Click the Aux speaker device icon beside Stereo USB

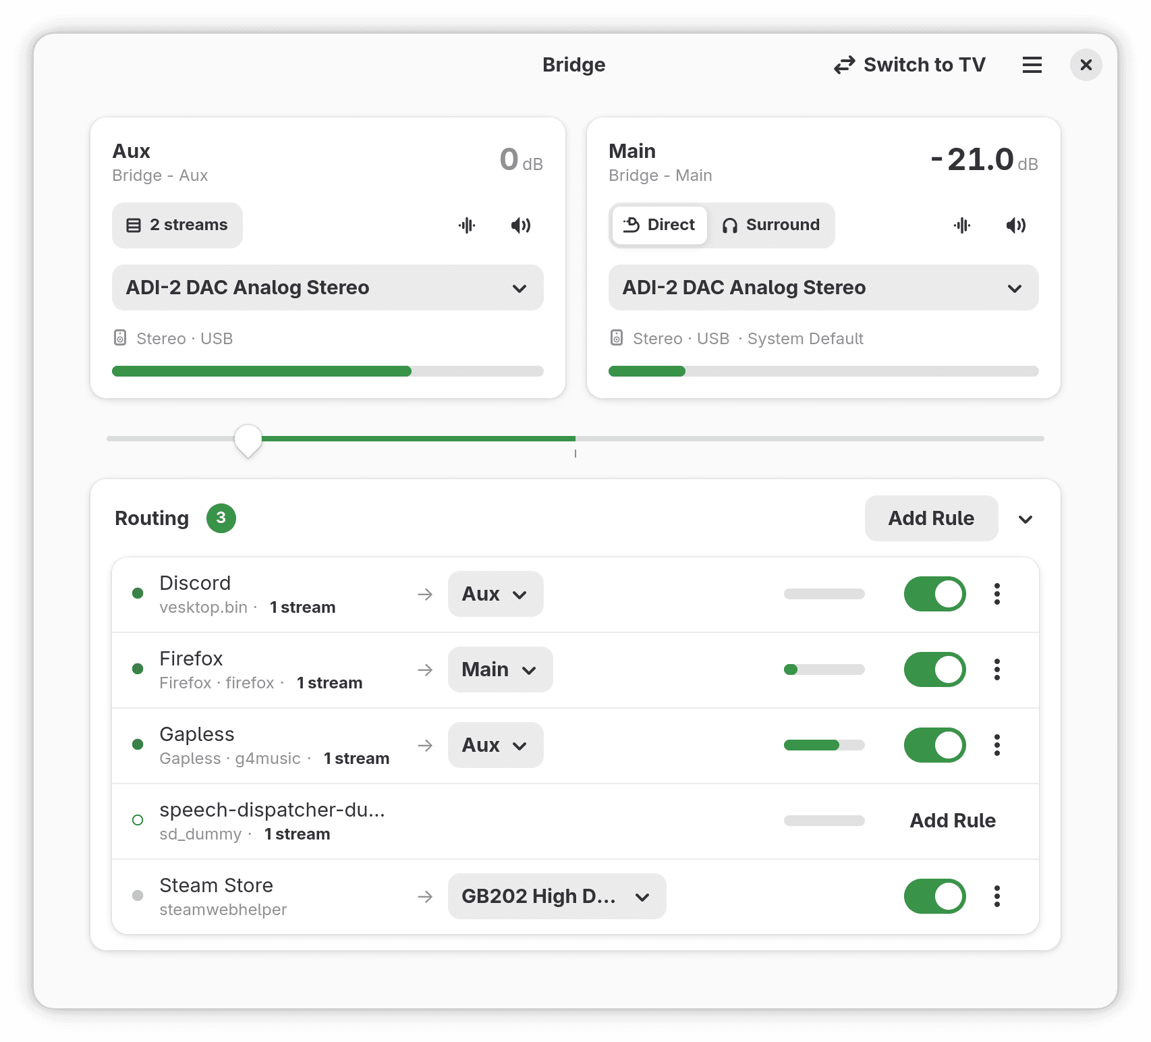click(x=120, y=337)
